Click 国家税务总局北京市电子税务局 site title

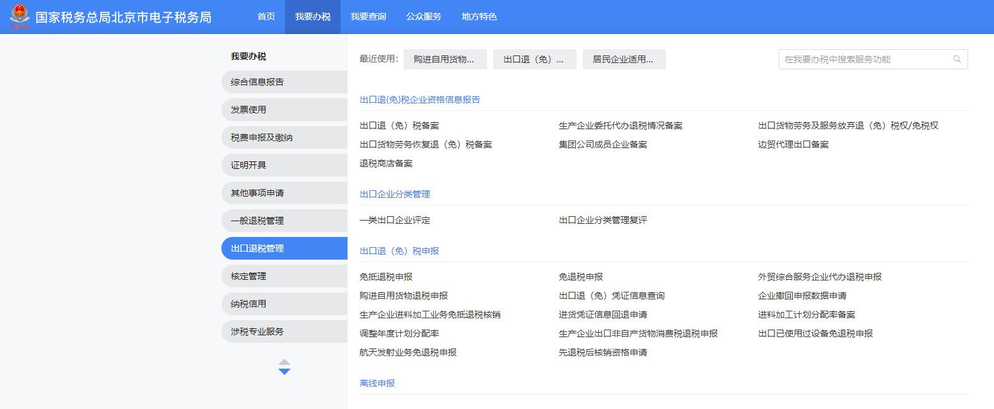tap(124, 17)
